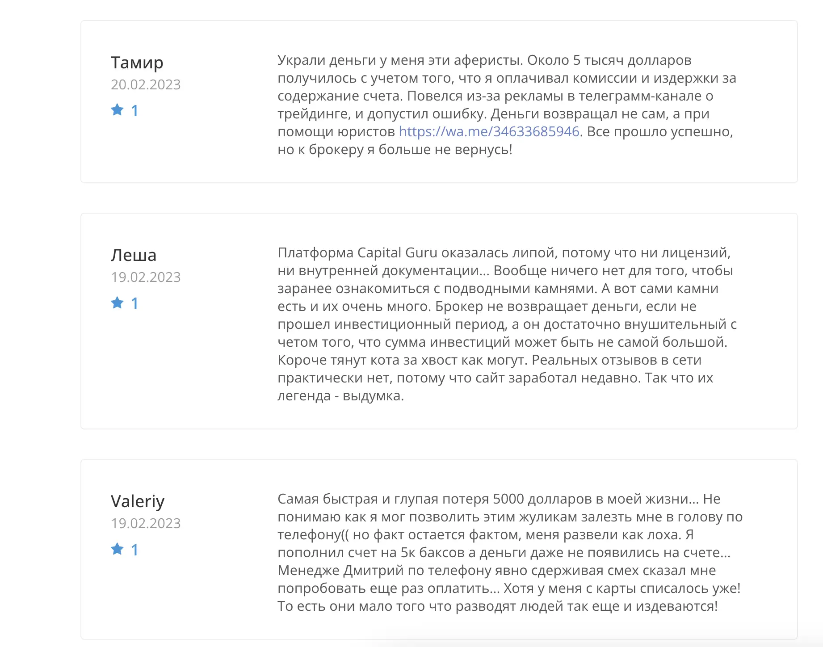Open the wa.me/34633685946 link
This screenshot has width=823, height=647.
pos(489,131)
